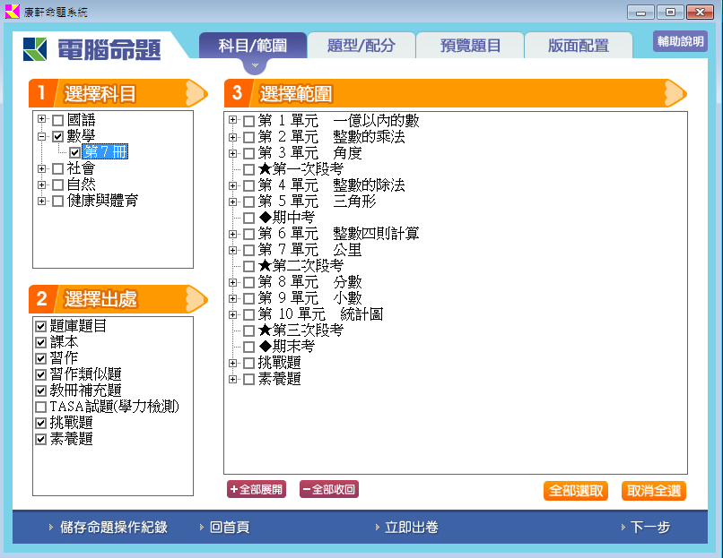Screen dimensions: 723x558
Task: Check the 第 3 單元 角度 checkbox
Action: (x=249, y=153)
